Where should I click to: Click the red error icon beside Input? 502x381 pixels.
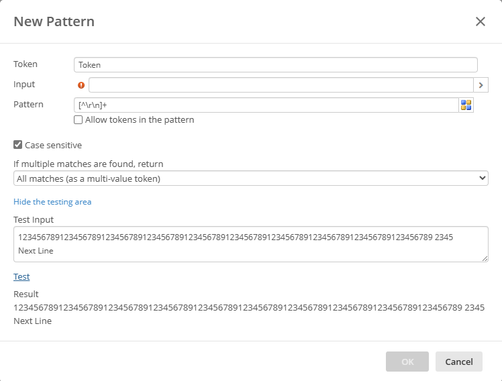click(81, 85)
